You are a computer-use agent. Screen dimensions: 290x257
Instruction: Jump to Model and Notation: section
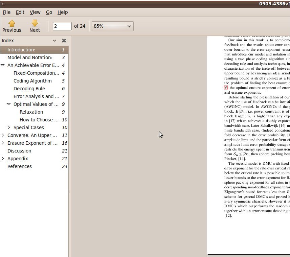35,57
